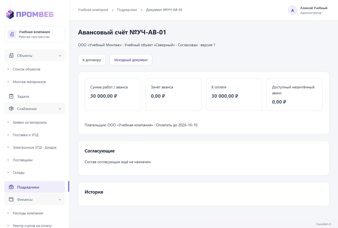Viewport: 338px width, 228px height.
Task: Click the К договору button
Action: click(92, 60)
